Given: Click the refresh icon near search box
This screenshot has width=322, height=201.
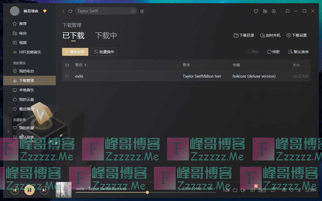Looking at the screenshot, I should click(x=70, y=11).
